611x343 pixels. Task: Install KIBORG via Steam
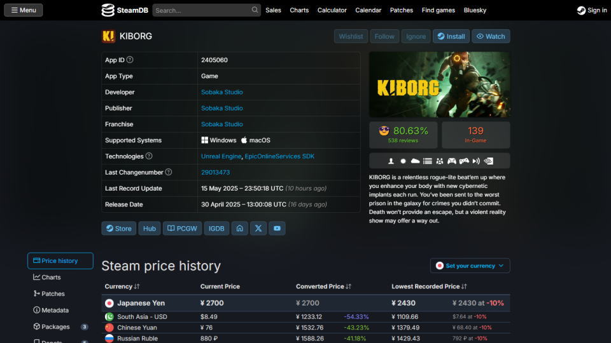(451, 36)
